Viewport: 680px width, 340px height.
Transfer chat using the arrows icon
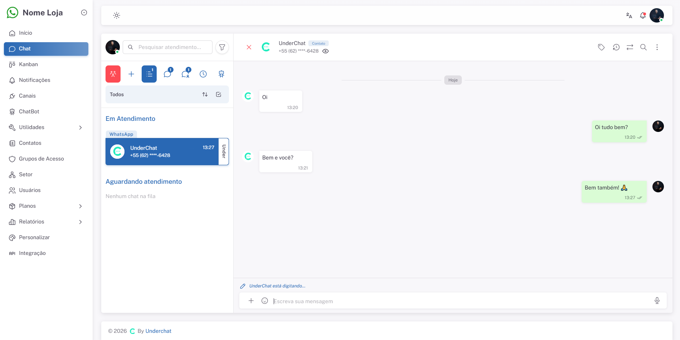(630, 47)
